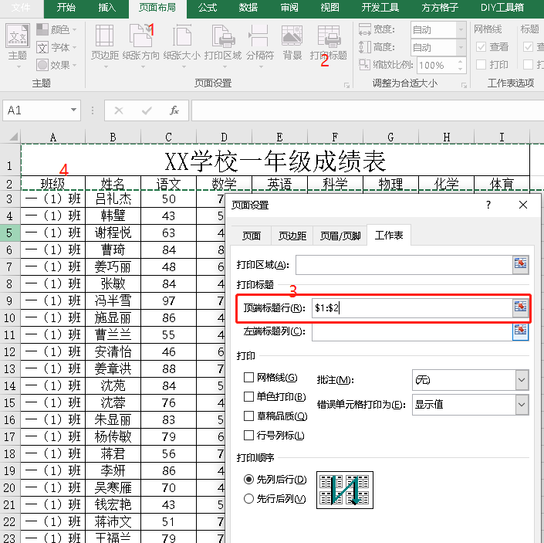The image size is (544, 543).
Task: Open the 错误单元格打印为 dropdown
Action: pyautogui.click(x=522, y=405)
